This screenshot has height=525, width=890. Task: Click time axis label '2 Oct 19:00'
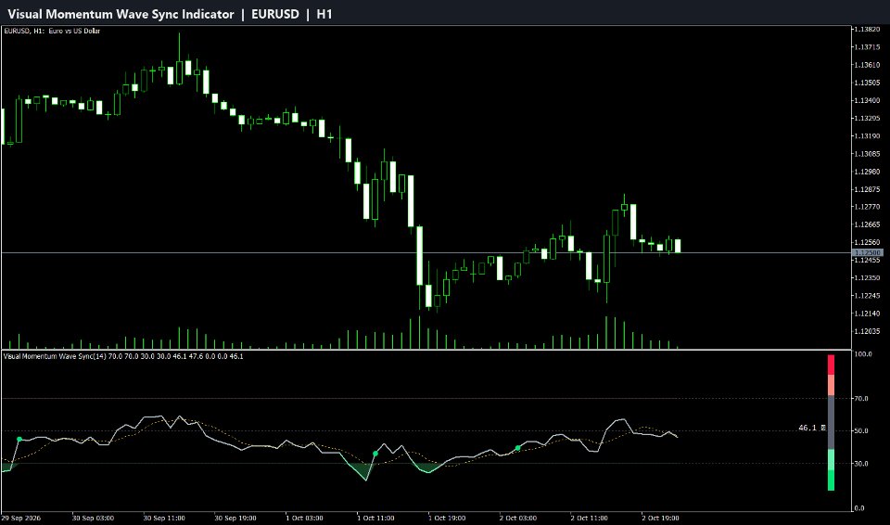click(x=662, y=519)
